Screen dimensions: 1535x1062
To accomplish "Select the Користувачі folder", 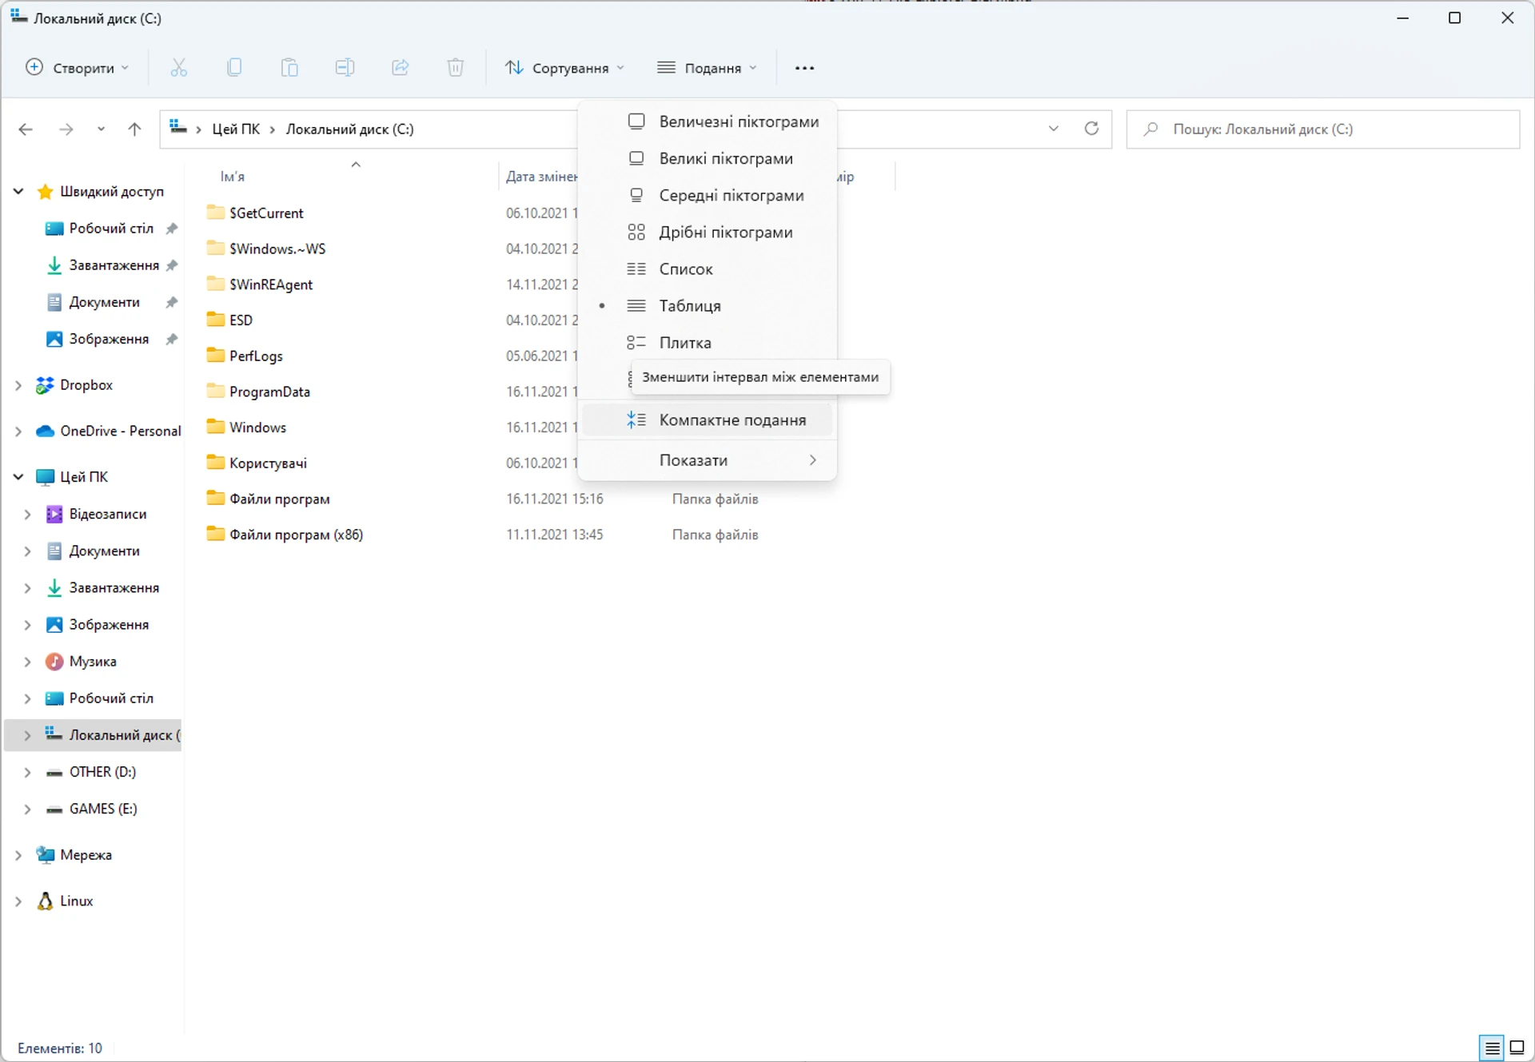I will click(268, 463).
